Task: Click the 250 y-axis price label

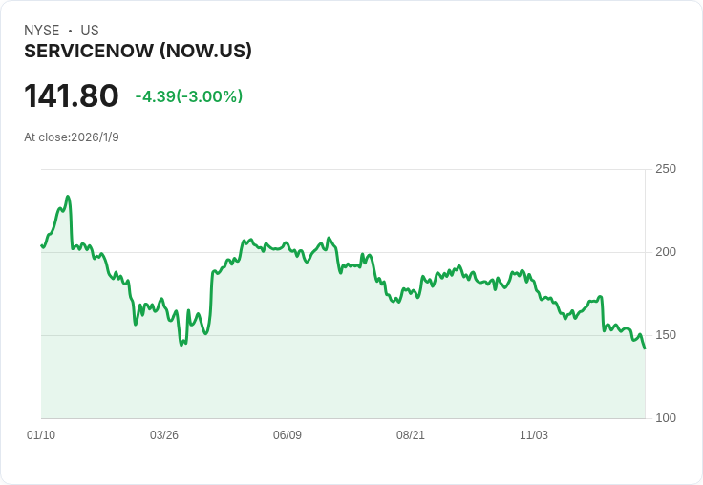Action: pos(666,169)
